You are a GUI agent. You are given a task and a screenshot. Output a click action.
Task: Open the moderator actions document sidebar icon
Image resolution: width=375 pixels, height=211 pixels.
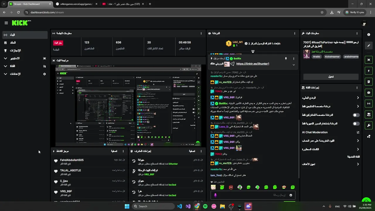click(369, 81)
